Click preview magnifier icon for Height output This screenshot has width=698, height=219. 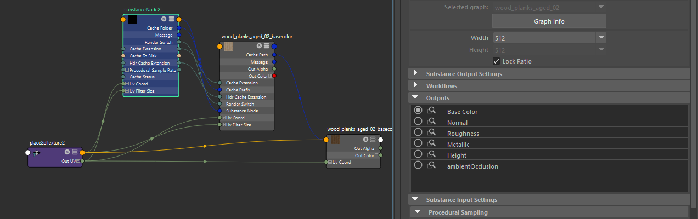point(431,155)
